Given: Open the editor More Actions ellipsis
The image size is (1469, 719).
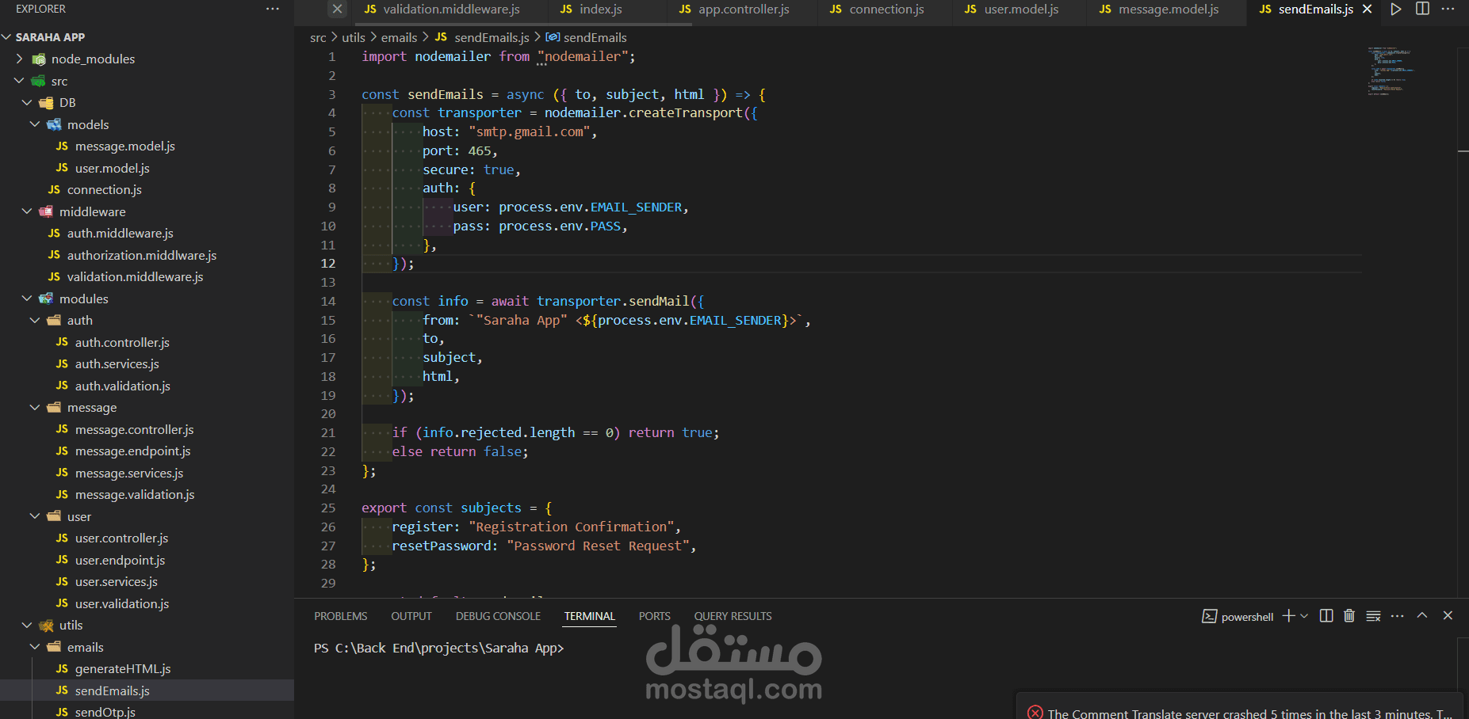Looking at the screenshot, I should [x=1448, y=9].
